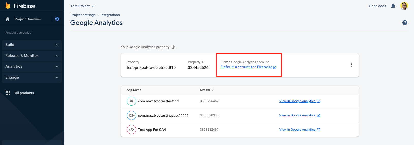Go to Project Overview

tap(28, 19)
